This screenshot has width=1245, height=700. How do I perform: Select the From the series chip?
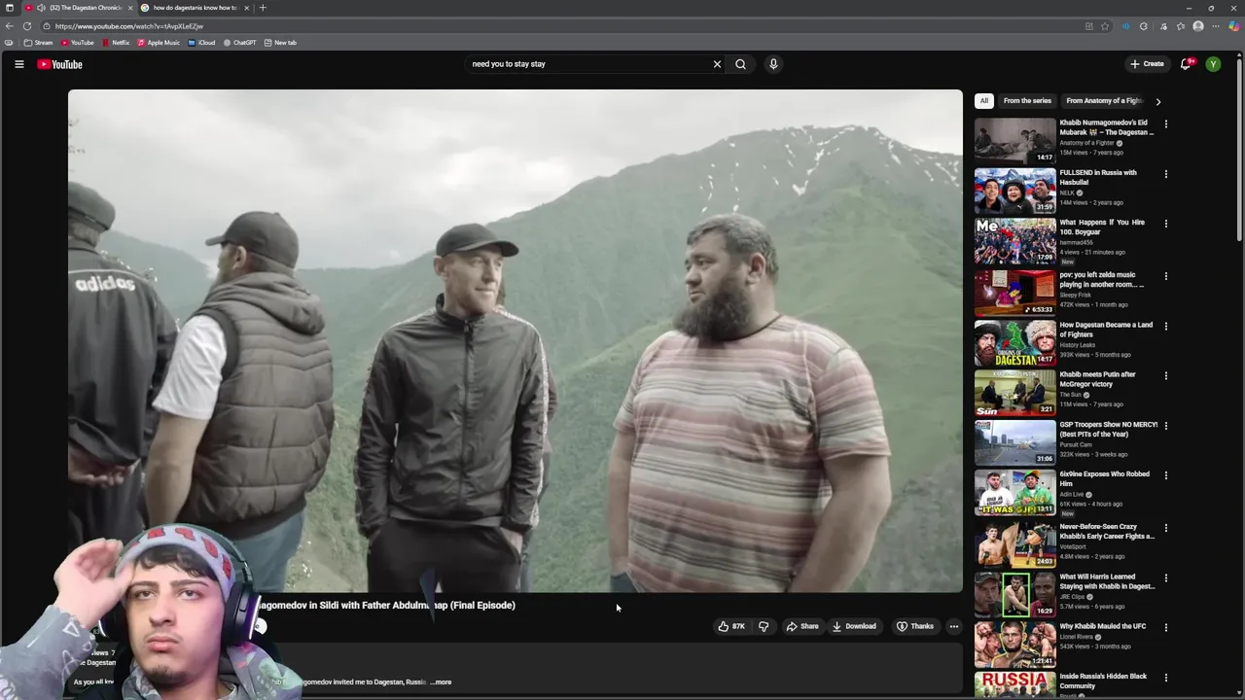(1027, 101)
